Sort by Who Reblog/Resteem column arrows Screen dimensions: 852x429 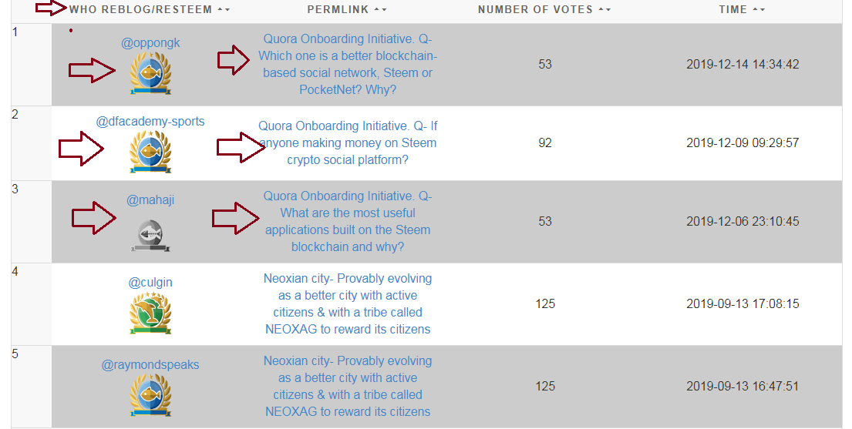[224, 10]
